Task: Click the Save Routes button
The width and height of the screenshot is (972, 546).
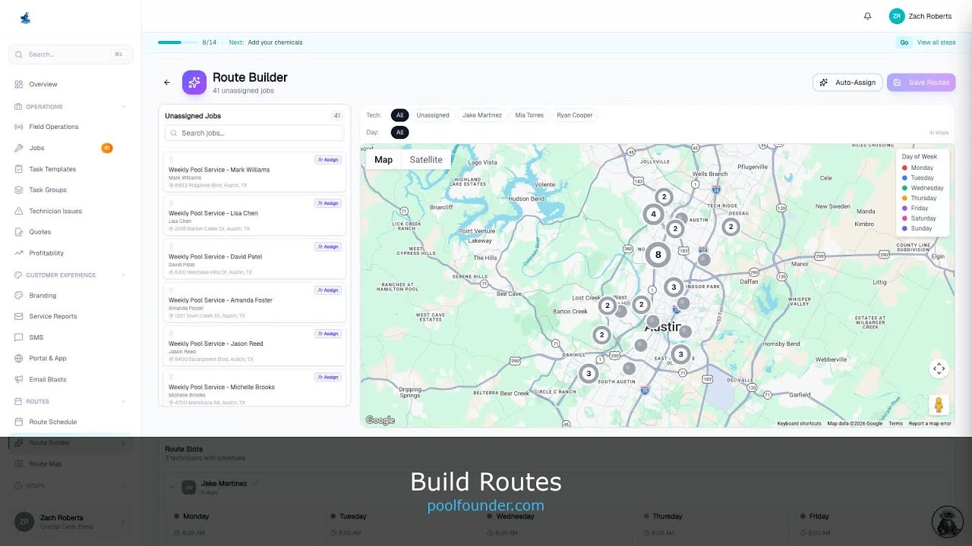Action: 921,83
